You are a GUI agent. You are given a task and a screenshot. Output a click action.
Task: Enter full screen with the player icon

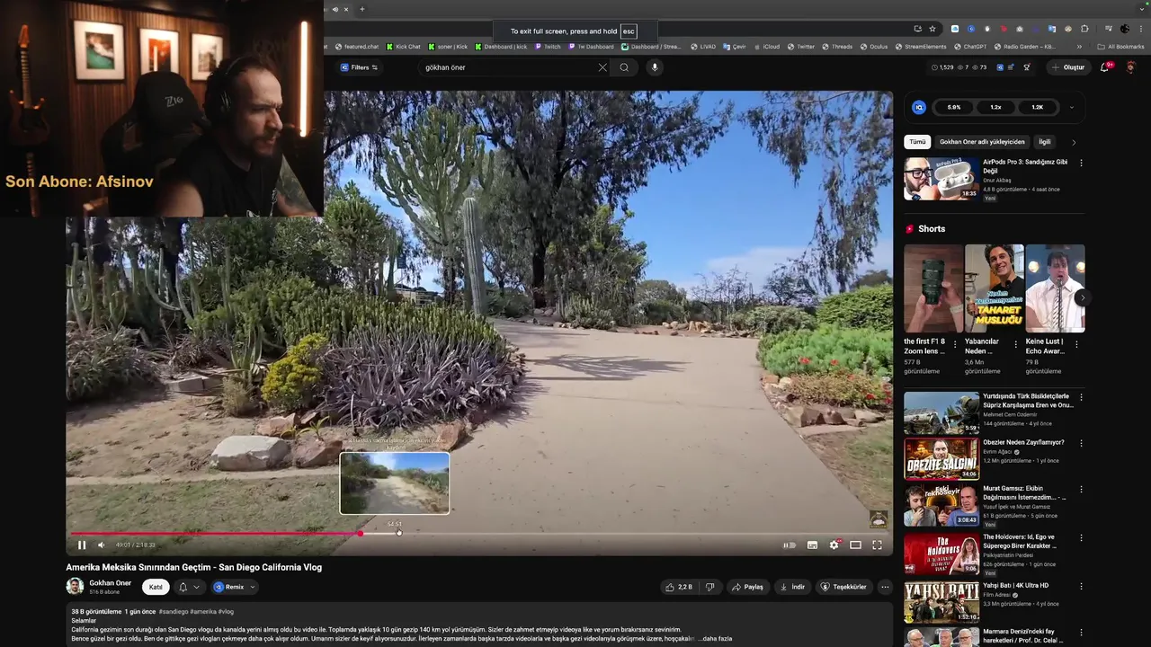pos(877,545)
